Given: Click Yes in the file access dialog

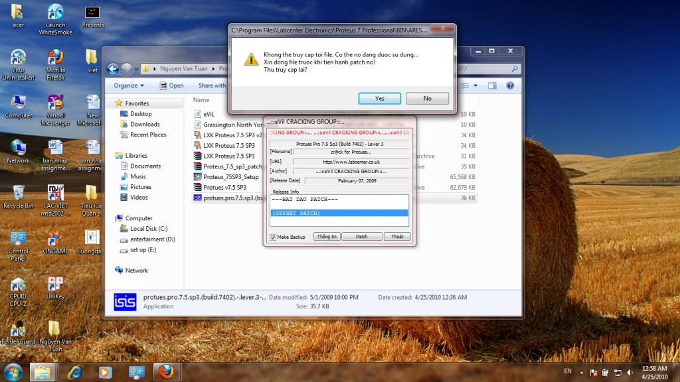Looking at the screenshot, I should pyautogui.click(x=379, y=98).
